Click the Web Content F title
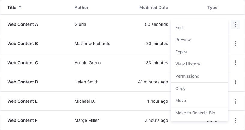Viewport: 245px width, 130px height. pos(22,120)
